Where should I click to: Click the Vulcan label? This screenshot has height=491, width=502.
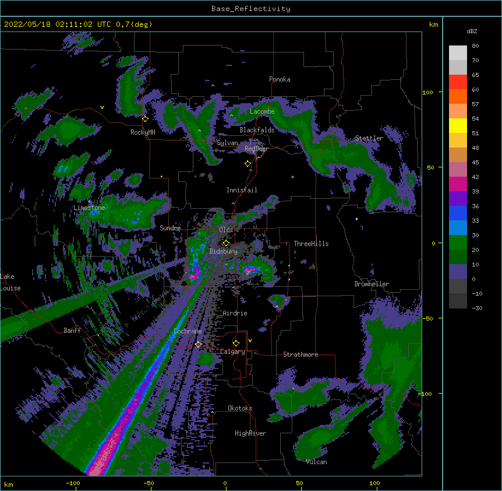tap(316, 462)
